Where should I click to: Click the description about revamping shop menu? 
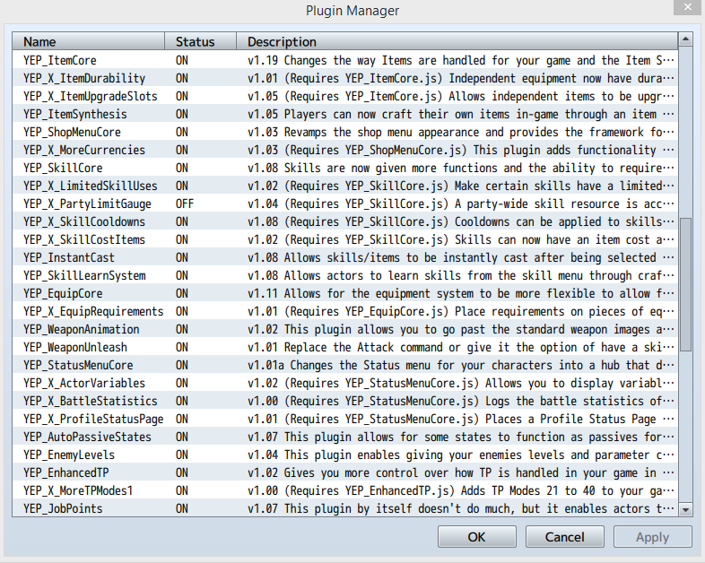[461, 132]
